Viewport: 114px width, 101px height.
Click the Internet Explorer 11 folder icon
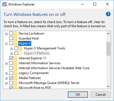coord(15,58)
